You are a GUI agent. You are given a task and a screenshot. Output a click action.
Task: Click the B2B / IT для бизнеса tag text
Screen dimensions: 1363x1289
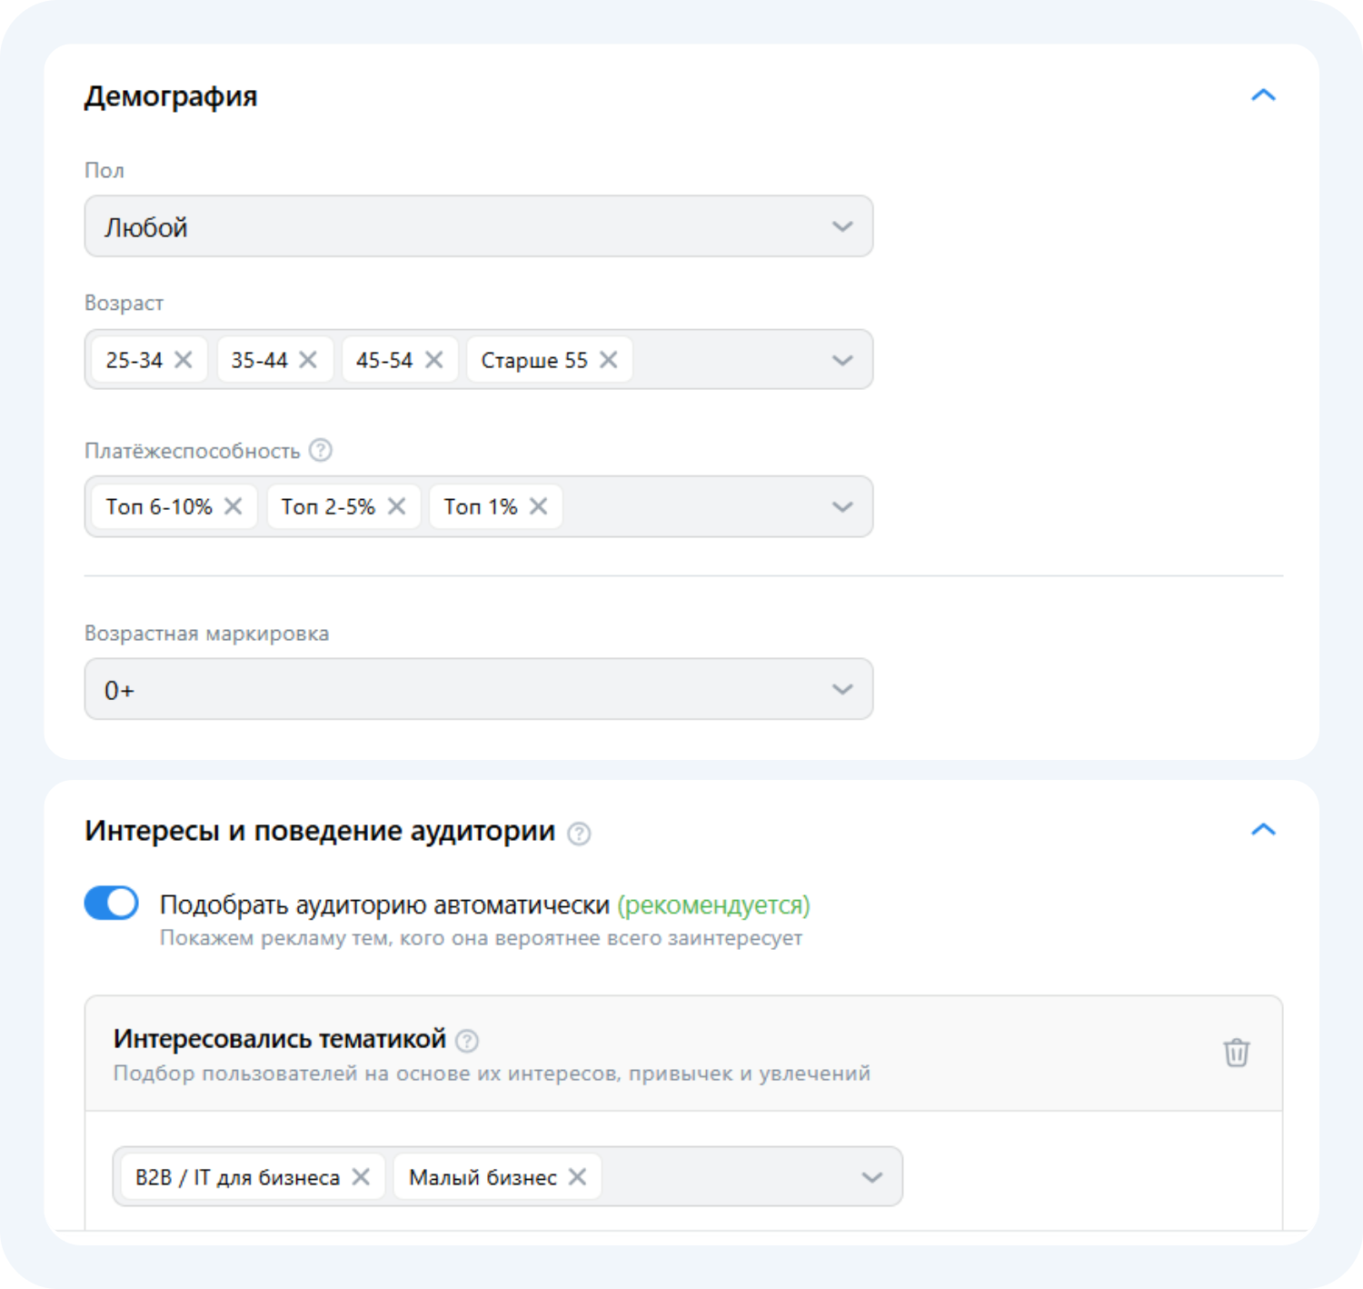tap(237, 1177)
